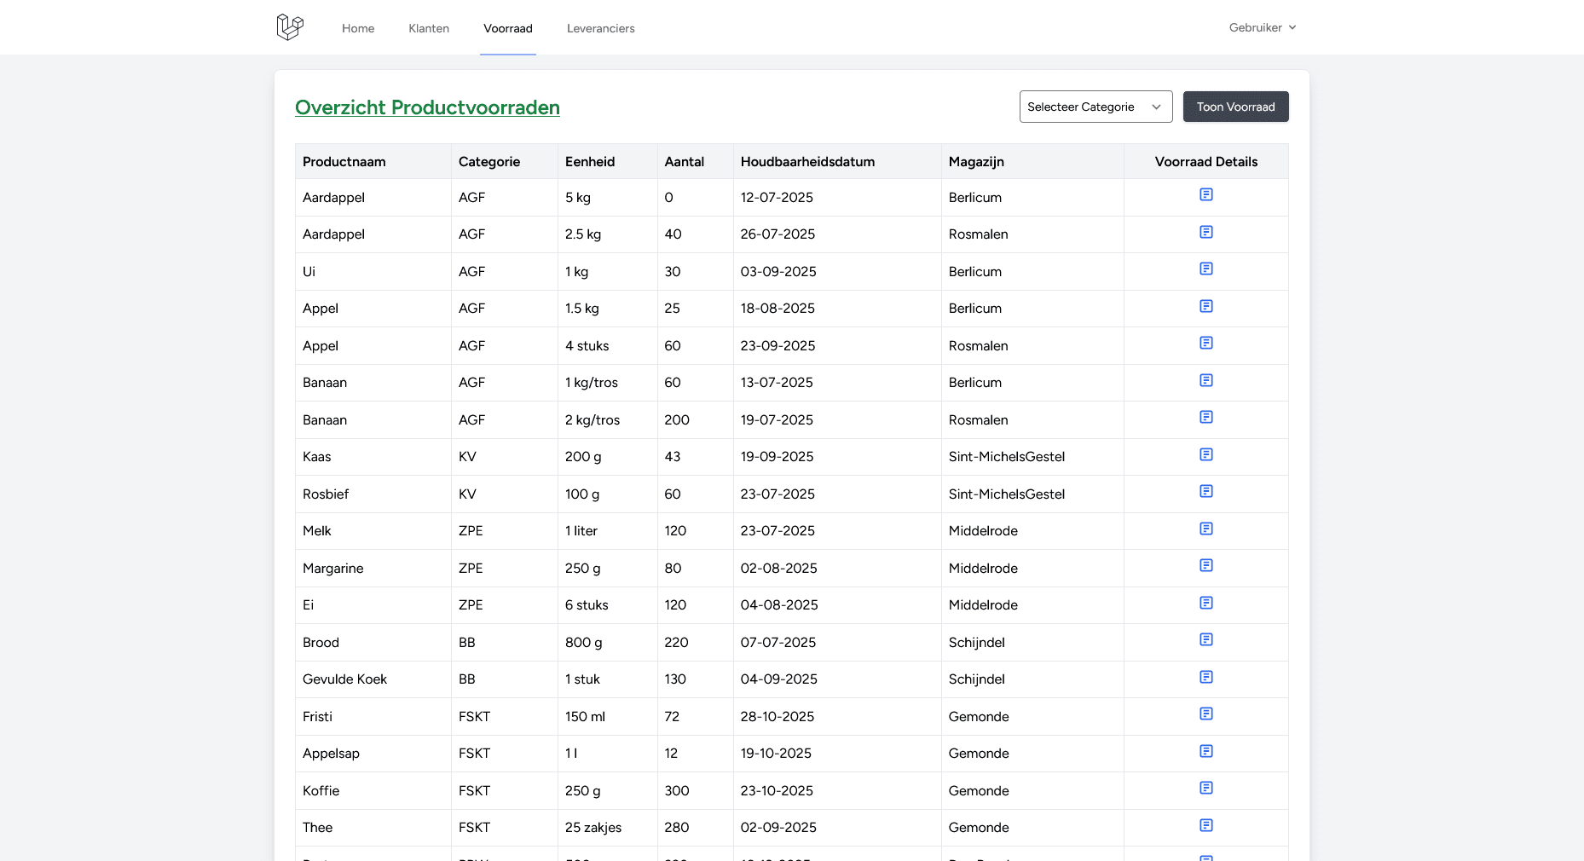Screen dimensions: 1584x861
Task: Click the Houdbaarheidsdatum column header
Action: pos(806,161)
